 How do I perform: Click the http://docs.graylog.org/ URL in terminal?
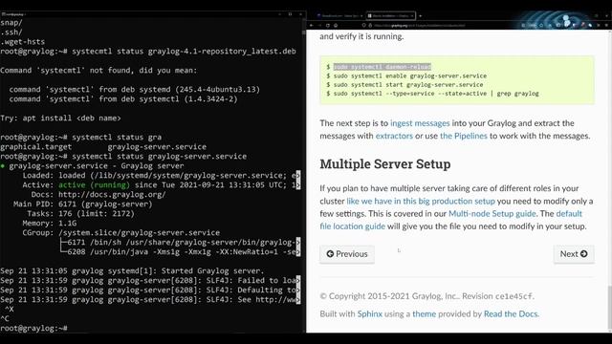[112, 195]
